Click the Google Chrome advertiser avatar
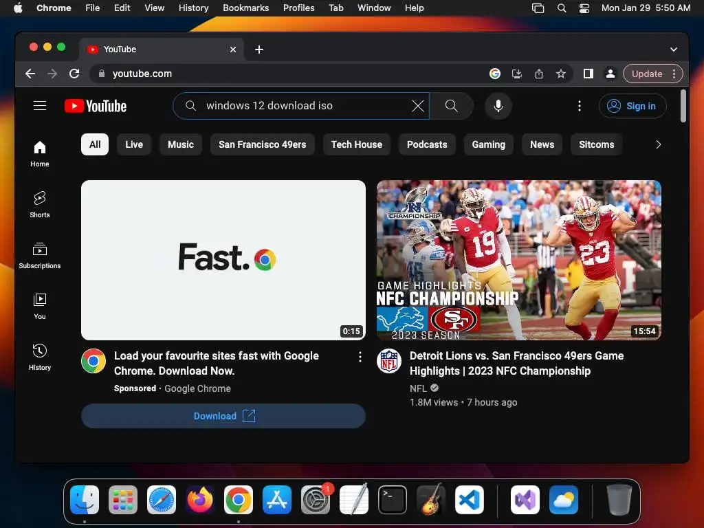The height and width of the screenshot is (528, 704). tap(93, 361)
